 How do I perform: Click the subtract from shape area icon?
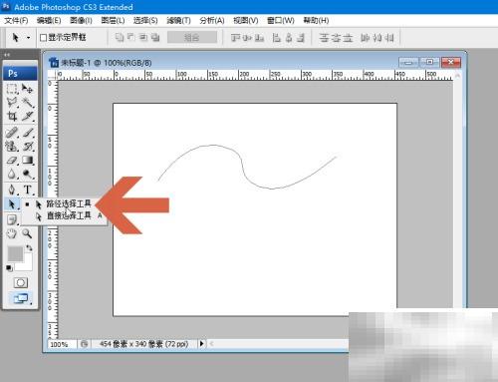[x=131, y=37]
